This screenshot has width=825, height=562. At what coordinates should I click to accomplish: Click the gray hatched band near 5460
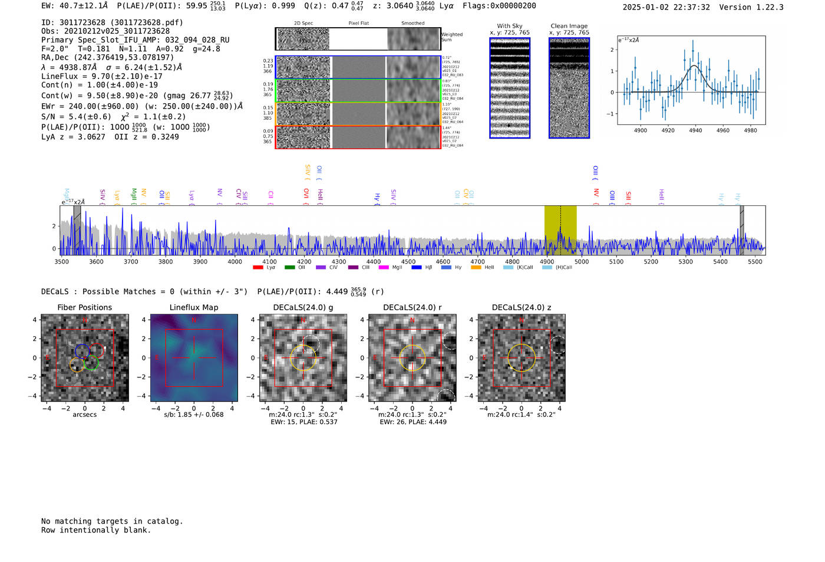(742, 230)
